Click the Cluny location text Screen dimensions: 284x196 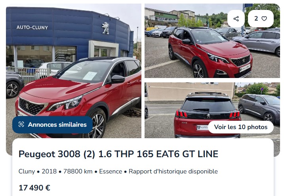(x=27, y=171)
